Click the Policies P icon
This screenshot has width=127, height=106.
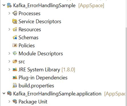point(15,45)
